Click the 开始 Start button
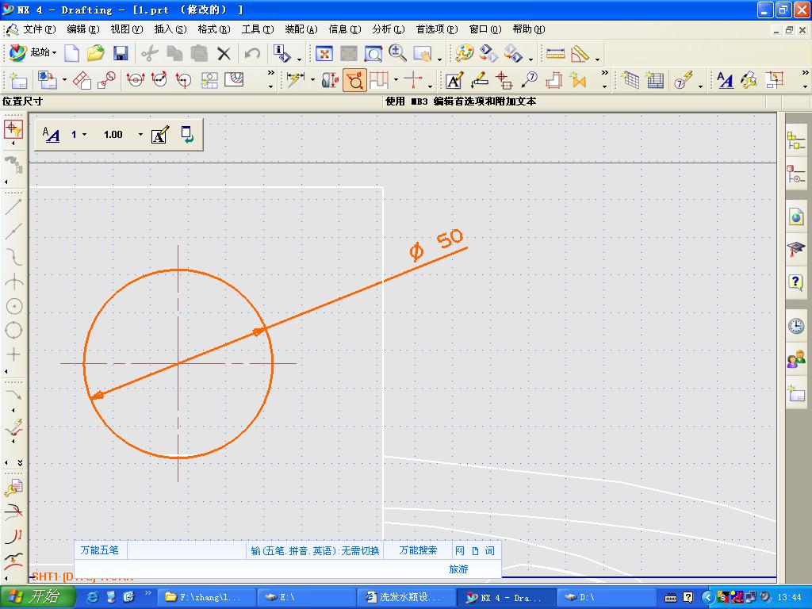The width and height of the screenshot is (812, 609). click(37, 597)
